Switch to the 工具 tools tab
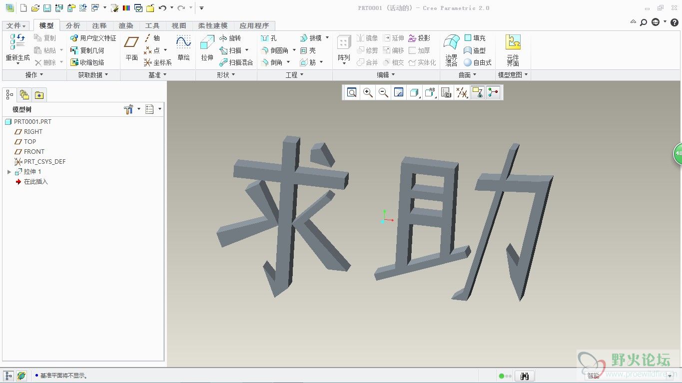Screen dimensions: 682x383 click(x=152, y=25)
